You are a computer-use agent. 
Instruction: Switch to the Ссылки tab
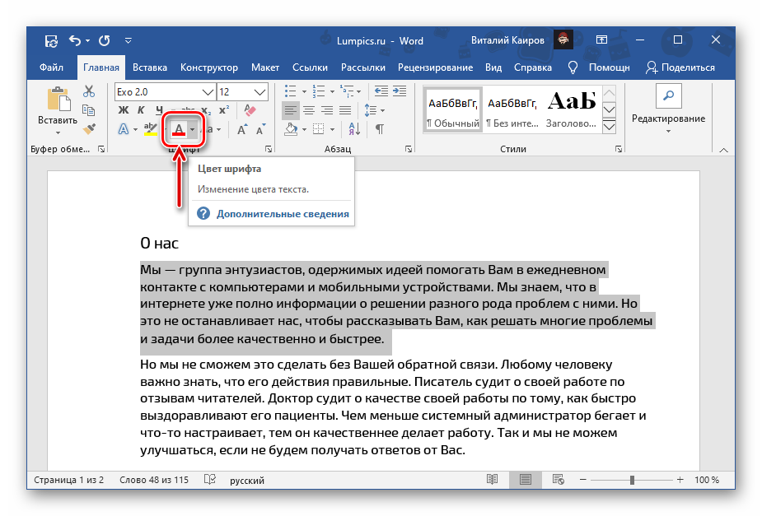tap(310, 67)
